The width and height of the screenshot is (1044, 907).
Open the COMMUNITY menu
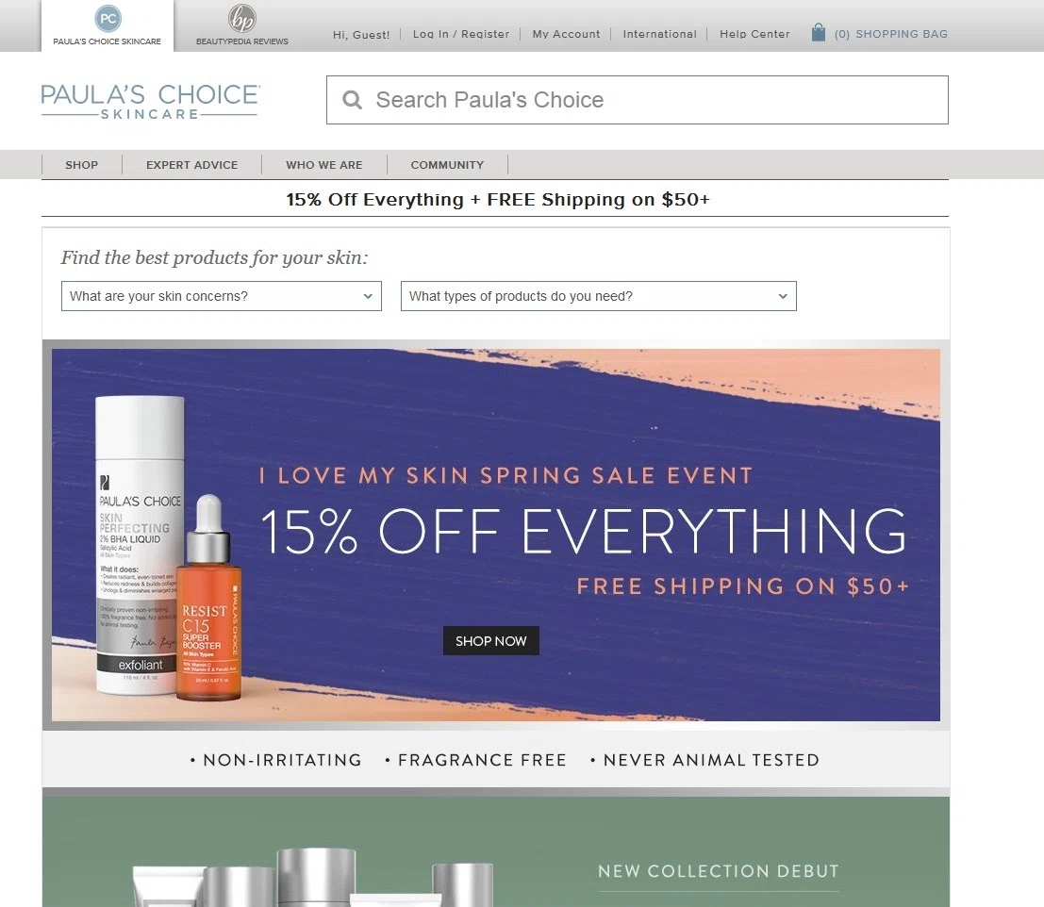pyautogui.click(x=447, y=165)
